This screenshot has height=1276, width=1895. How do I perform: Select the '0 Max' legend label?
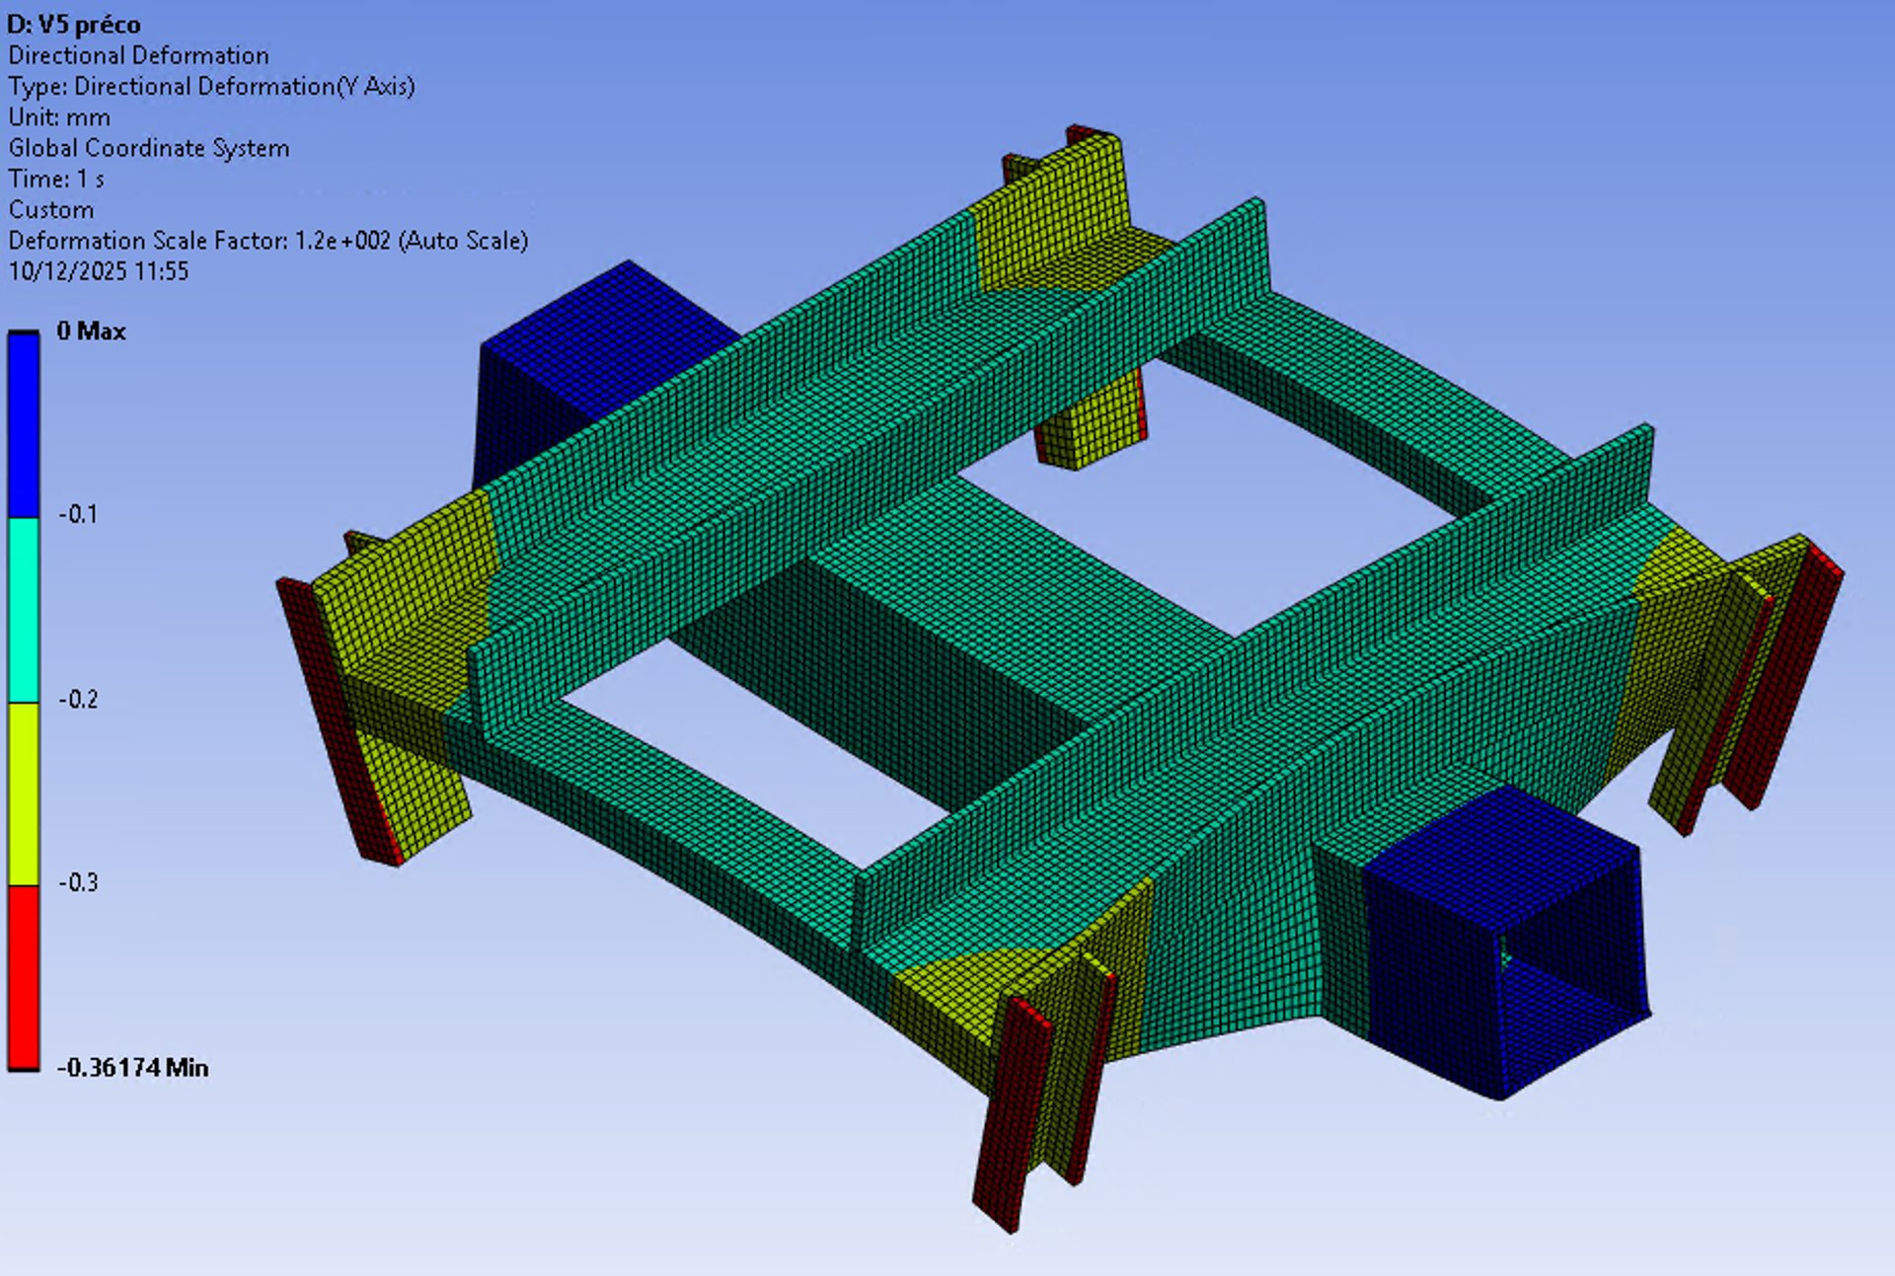[91, 332]
